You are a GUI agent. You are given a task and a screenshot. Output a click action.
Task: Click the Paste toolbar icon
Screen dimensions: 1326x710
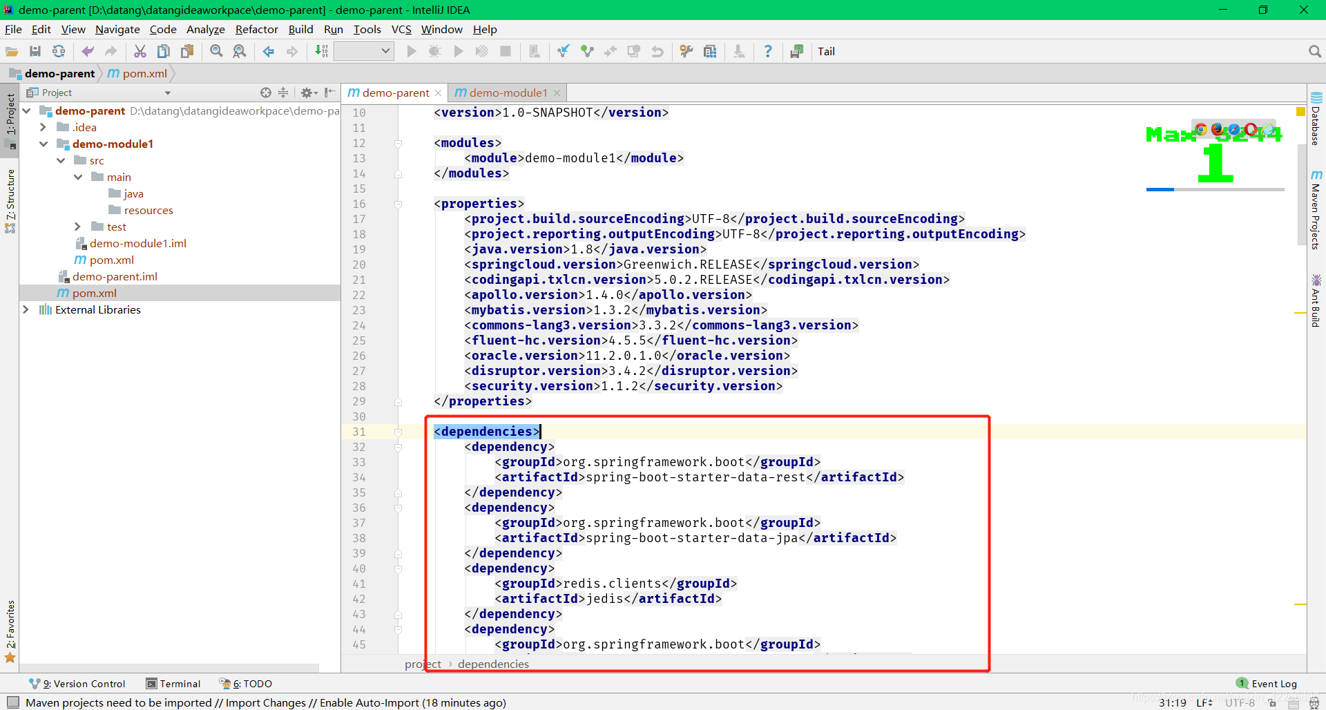coord(187,51)
